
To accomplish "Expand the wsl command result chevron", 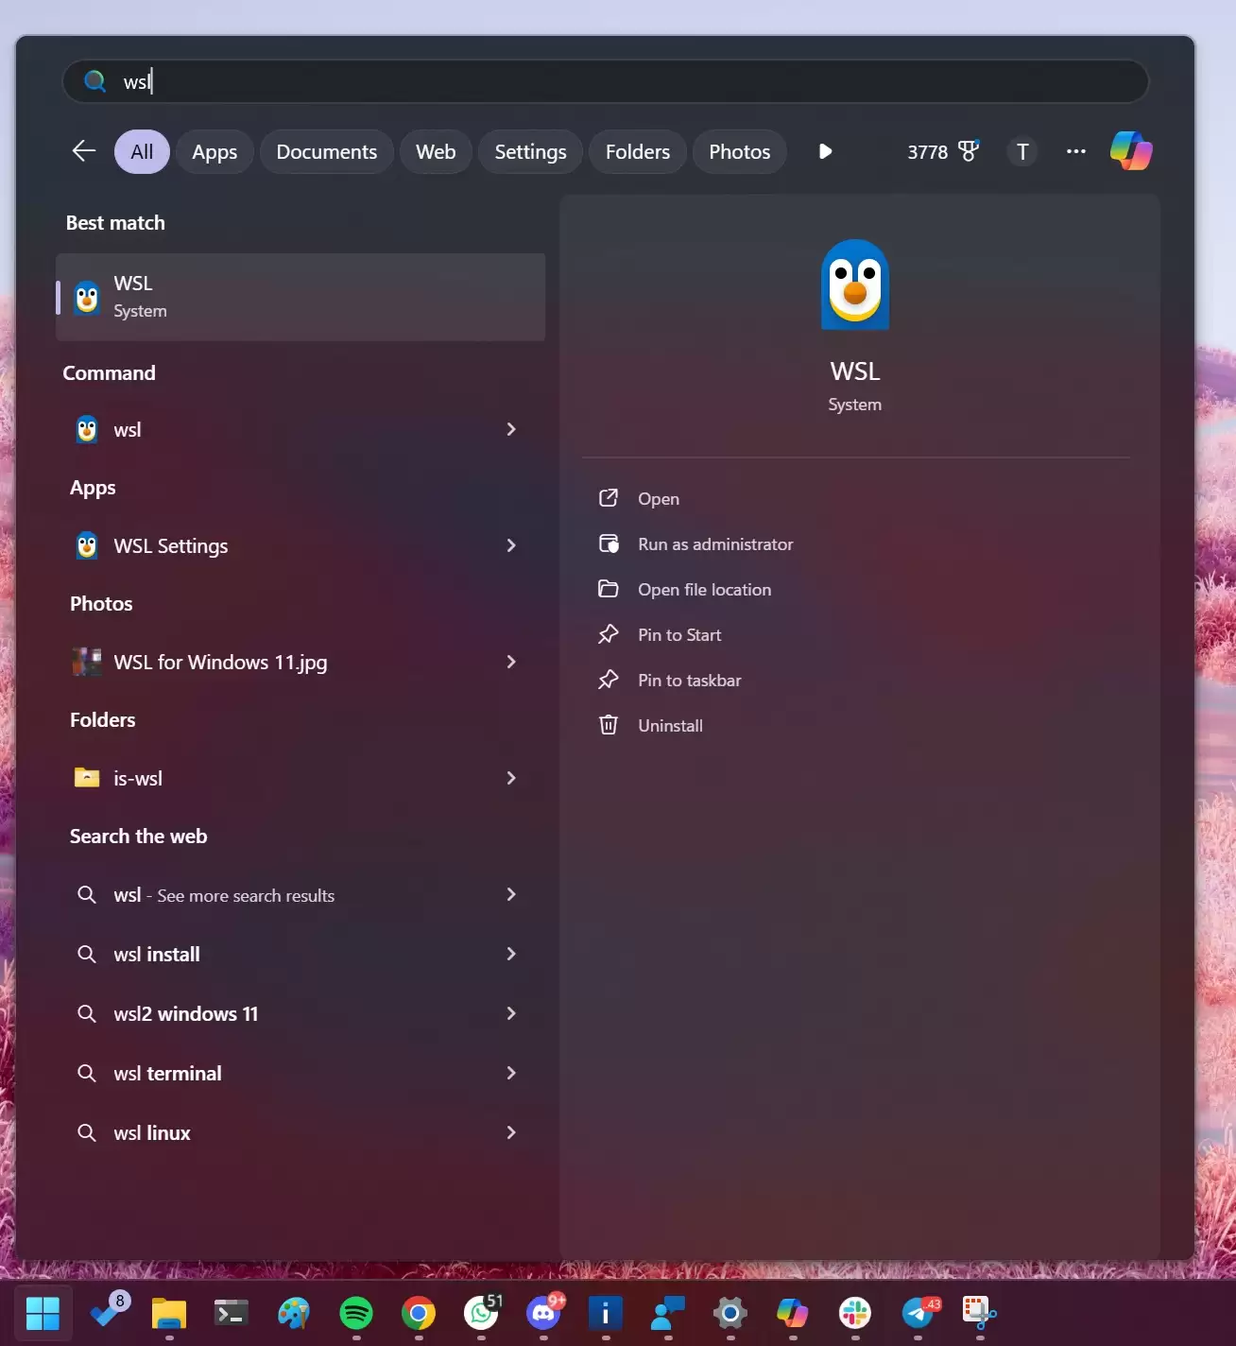I will (x=511, y=429).
